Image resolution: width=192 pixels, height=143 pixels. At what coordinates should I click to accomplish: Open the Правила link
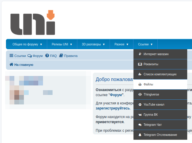[x=71, y=56]
